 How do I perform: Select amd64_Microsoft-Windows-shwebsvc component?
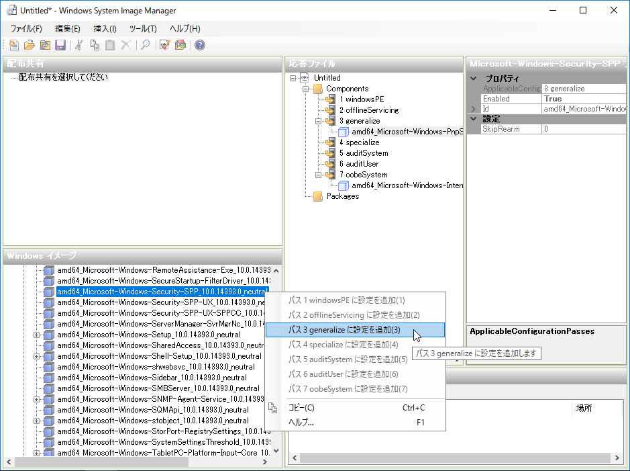tap(156, 367)
